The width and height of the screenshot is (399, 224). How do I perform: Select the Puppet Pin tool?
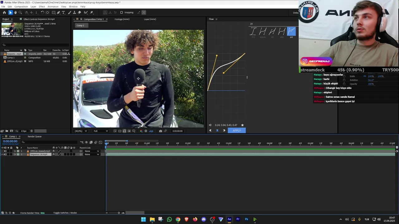pos(91,12)
